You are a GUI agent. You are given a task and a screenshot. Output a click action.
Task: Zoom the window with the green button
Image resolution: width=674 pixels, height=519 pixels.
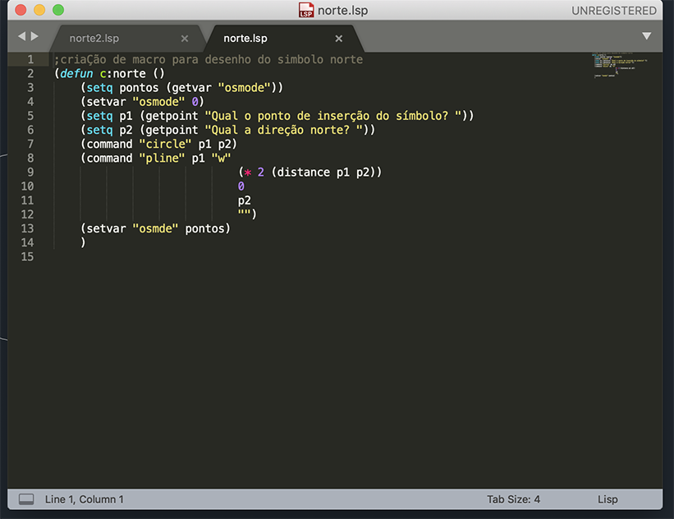click(x=58, y=10)
